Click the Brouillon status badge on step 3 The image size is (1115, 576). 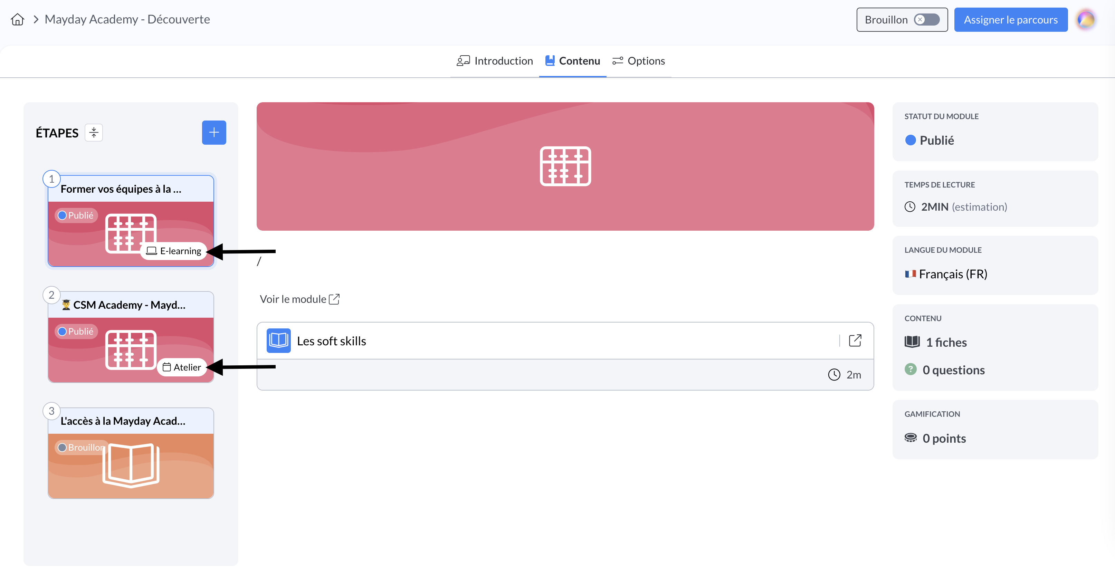(81, 448)
